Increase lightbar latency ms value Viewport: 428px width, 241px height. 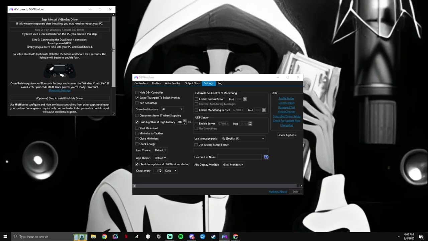(x=185, y=121)
